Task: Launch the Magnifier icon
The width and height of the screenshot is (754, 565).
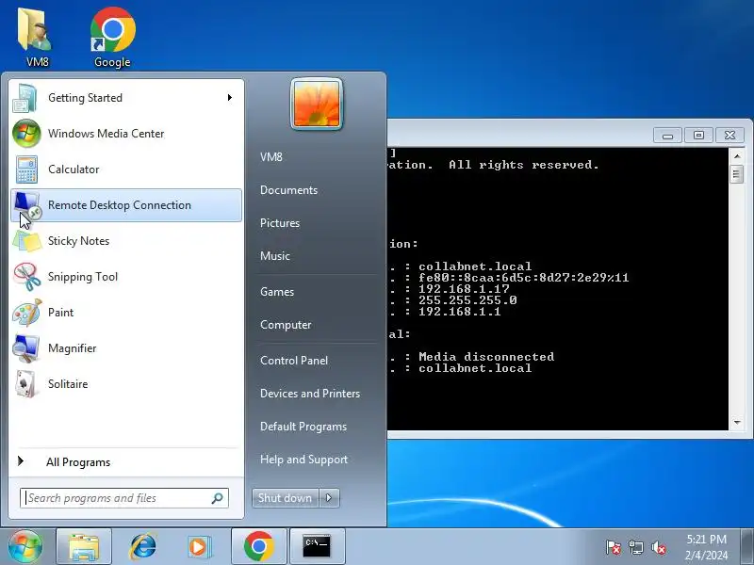Action: tap(26, 348)
